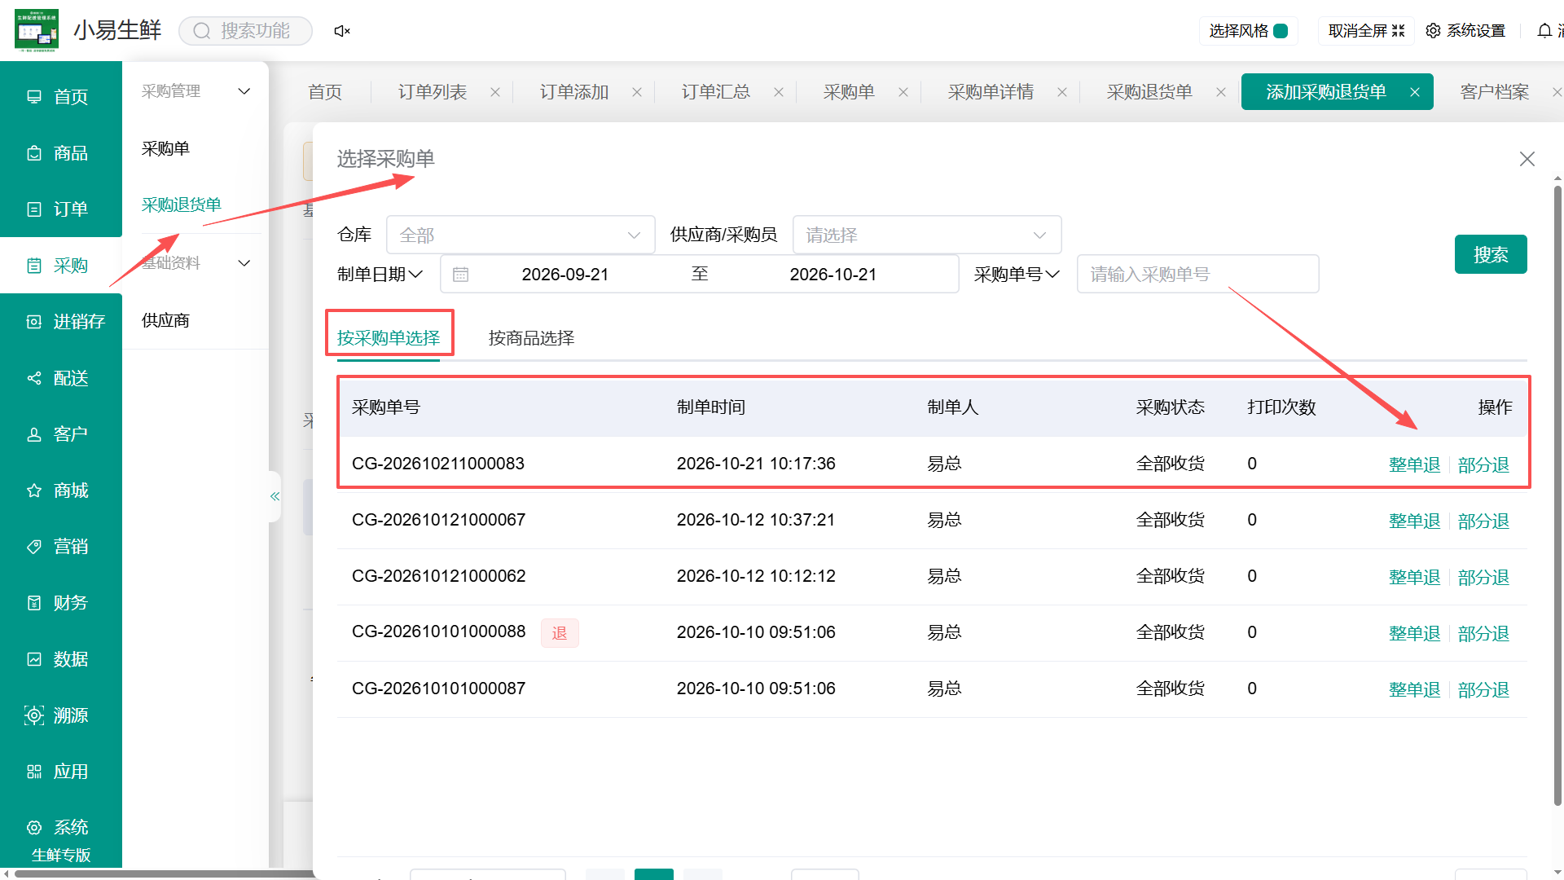Mute sound via the speaker icon
Image resolution: width=1564 pixels, height=880 pixels.
point(342,31)
